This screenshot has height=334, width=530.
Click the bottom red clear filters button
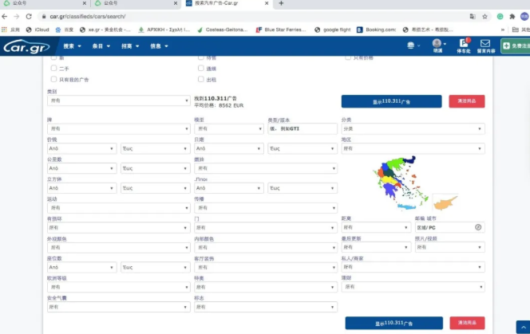click(467, 323)
